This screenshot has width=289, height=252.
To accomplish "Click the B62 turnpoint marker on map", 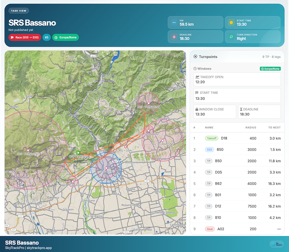I will pyautogui.click(x=162, y=140).
